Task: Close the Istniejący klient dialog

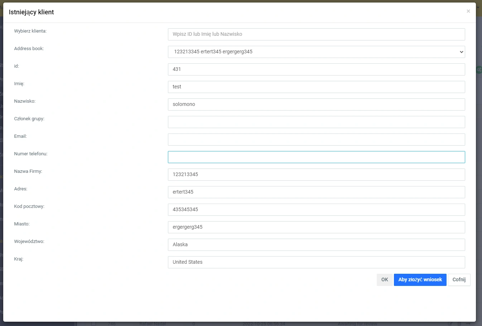Action: (x=468, y=11)
